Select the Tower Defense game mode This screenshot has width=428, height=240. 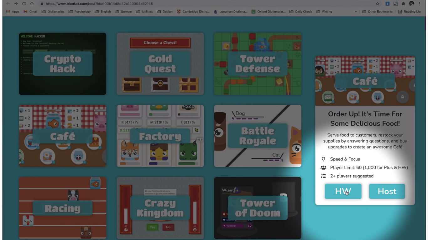point(258,64)
